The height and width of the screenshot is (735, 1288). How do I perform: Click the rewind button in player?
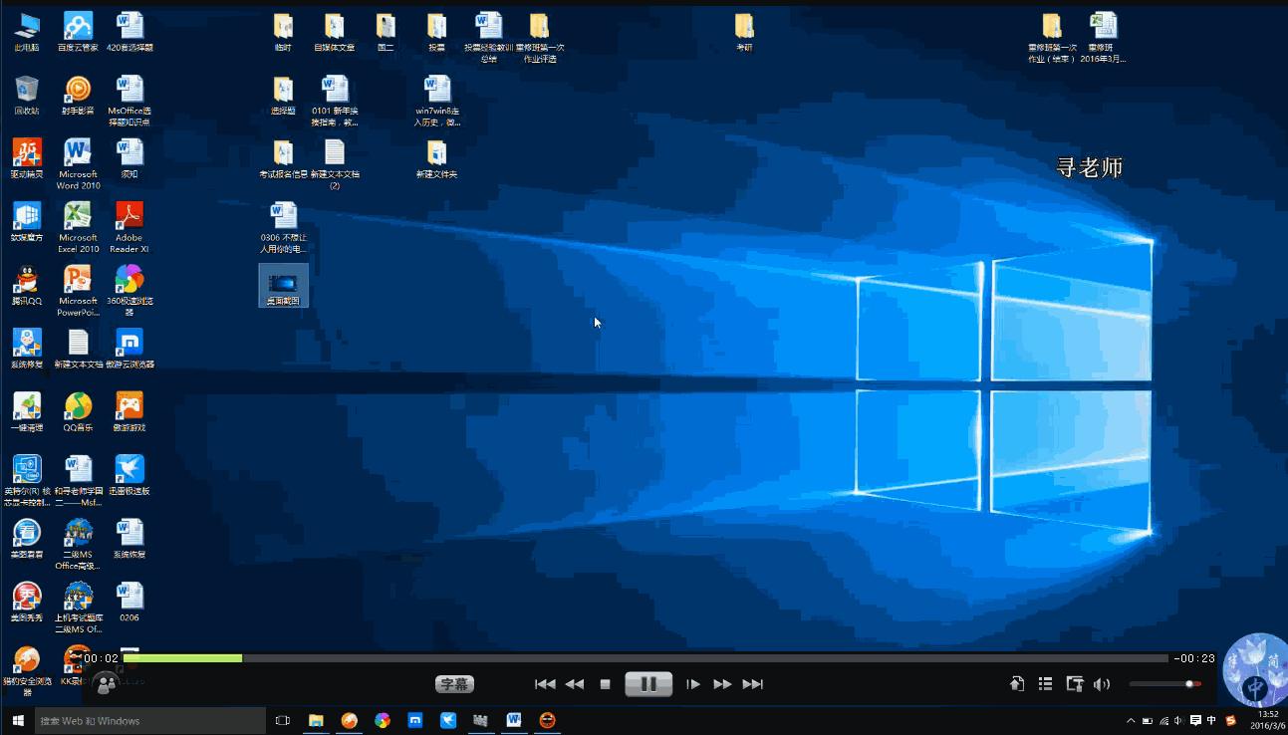click(575, 684)
